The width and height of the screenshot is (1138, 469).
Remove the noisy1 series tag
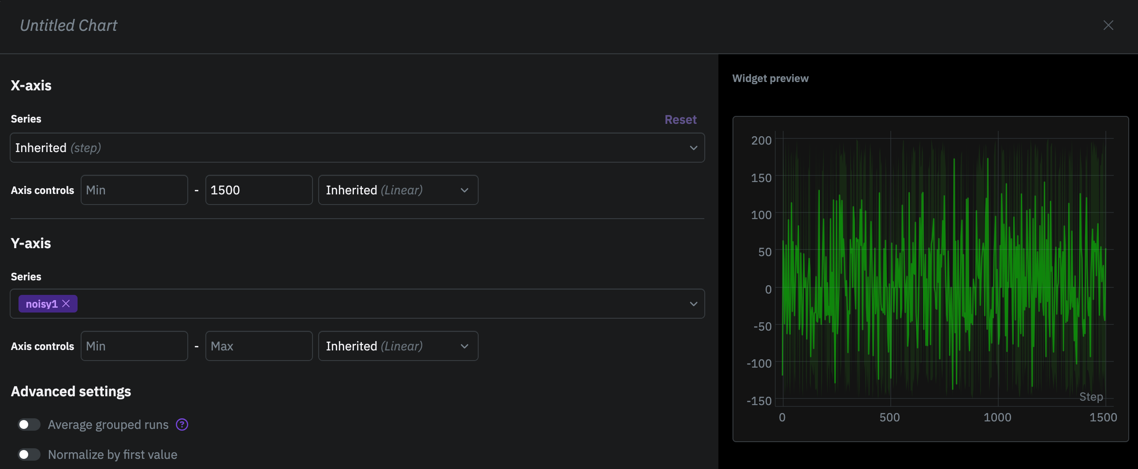[66, 303]
